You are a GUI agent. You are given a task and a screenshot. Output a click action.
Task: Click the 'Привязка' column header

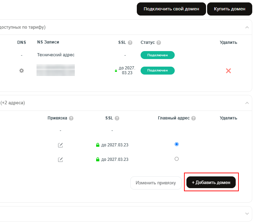point(57,118)
